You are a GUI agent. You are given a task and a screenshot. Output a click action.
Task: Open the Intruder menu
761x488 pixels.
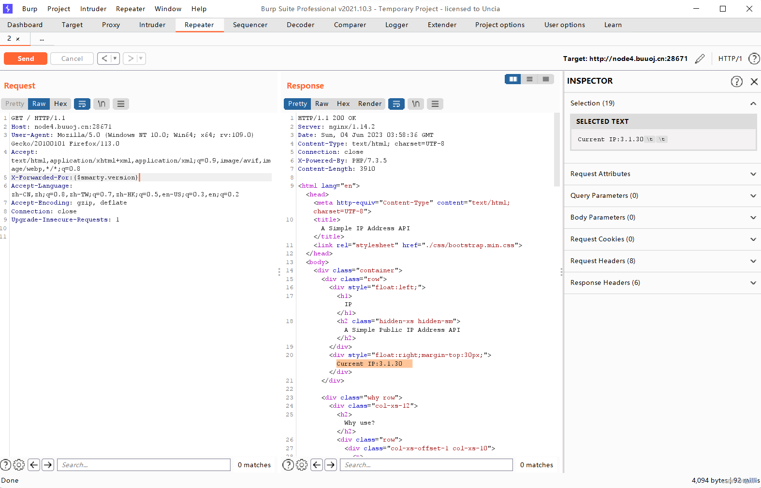(x=93, y=9)
